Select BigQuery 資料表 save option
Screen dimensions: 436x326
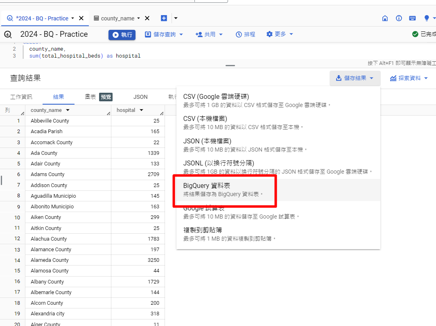[x=278, y=190]
